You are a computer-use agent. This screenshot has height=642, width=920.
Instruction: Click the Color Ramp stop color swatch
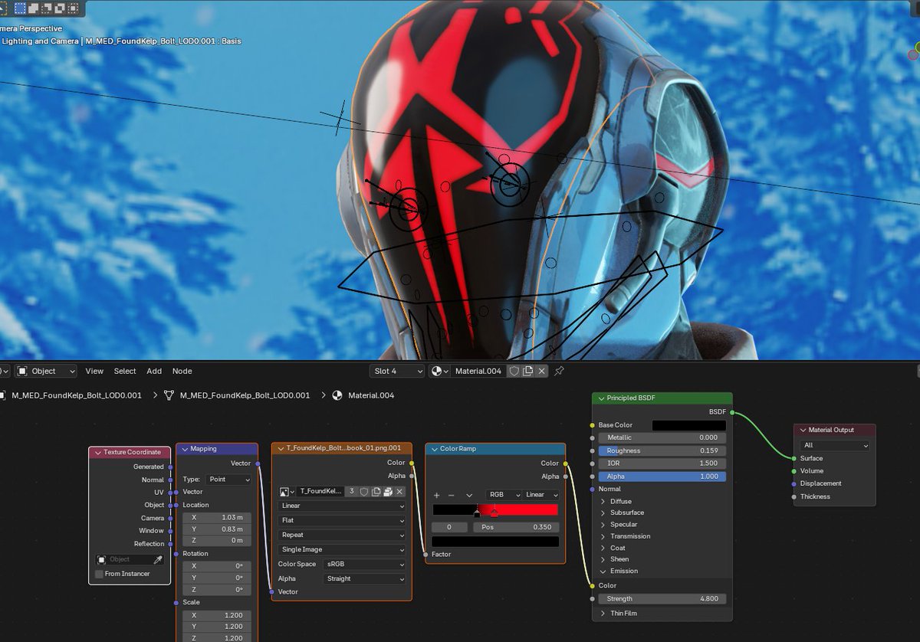coord(495,541)
